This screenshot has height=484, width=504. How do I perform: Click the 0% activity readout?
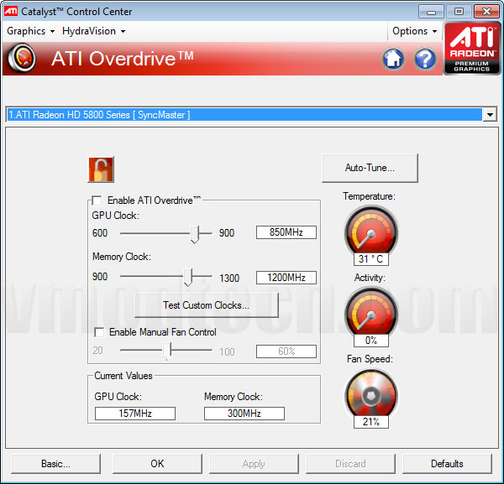(371, 341)
